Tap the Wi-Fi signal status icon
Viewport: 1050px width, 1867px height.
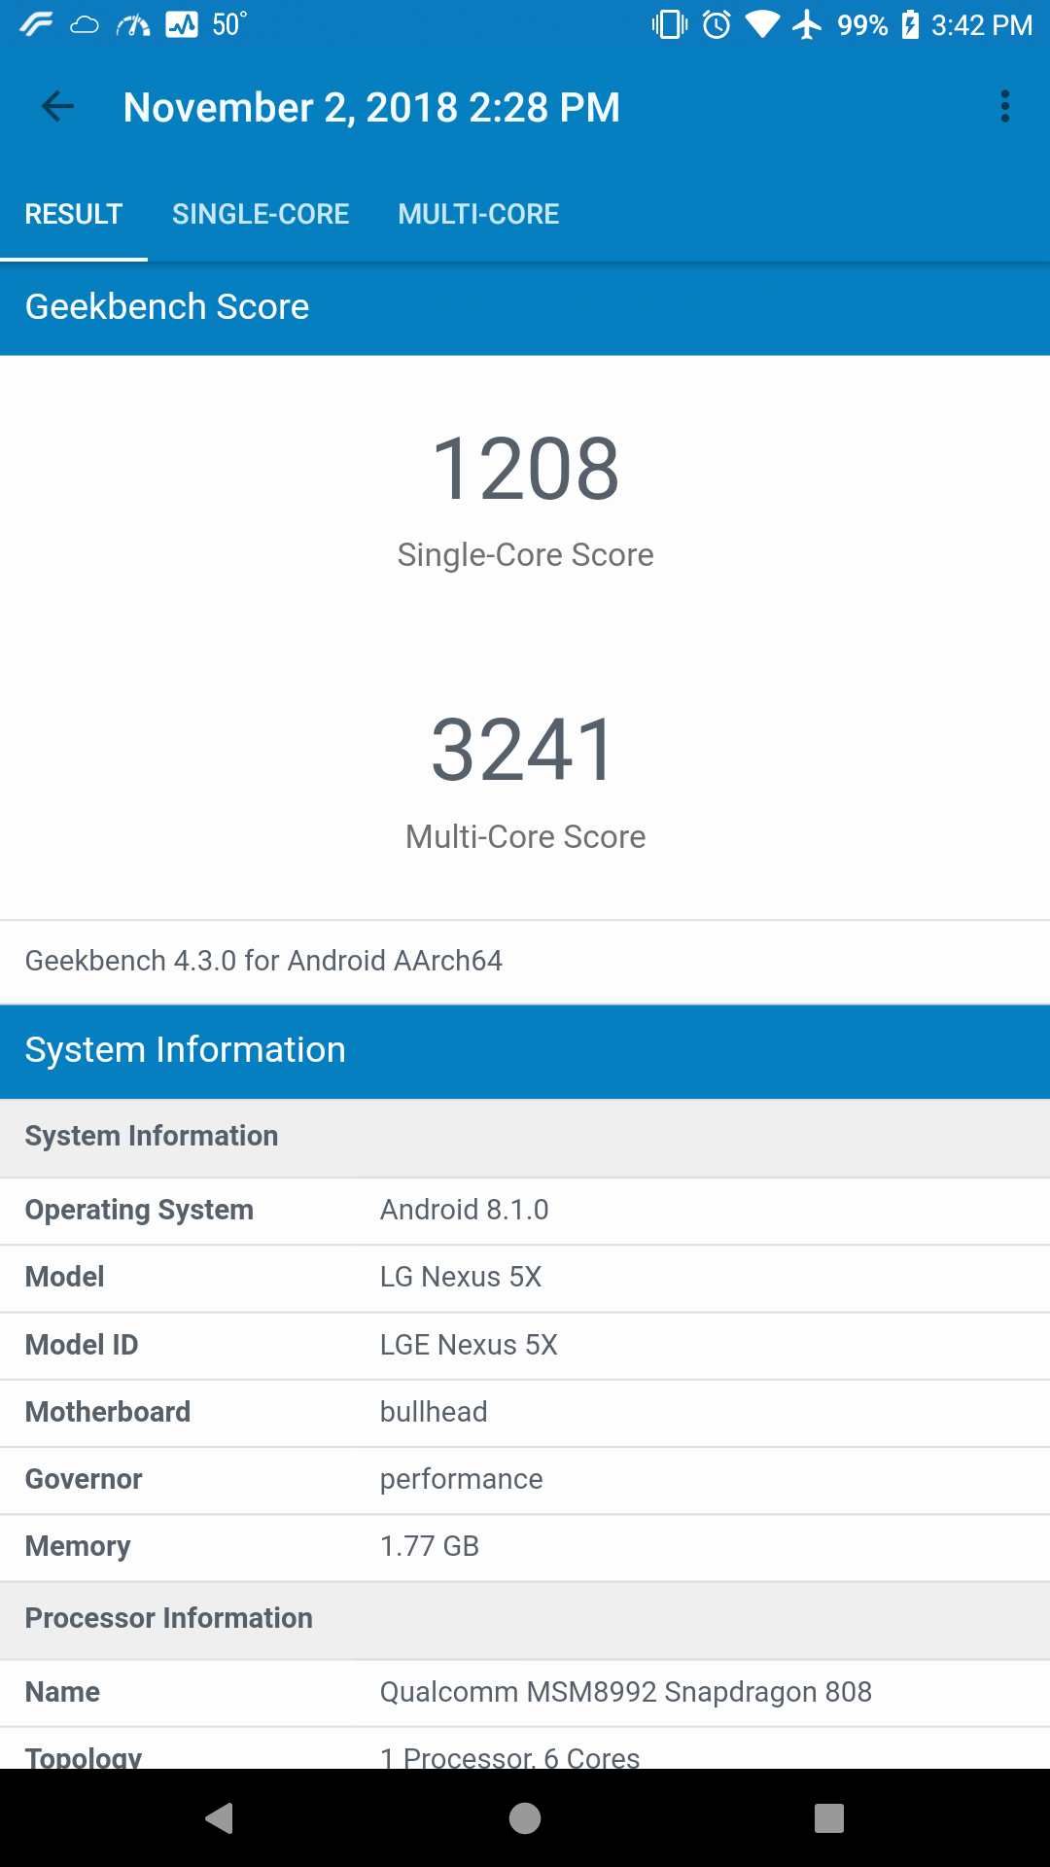pyautogui.click(x=762, y=24)
